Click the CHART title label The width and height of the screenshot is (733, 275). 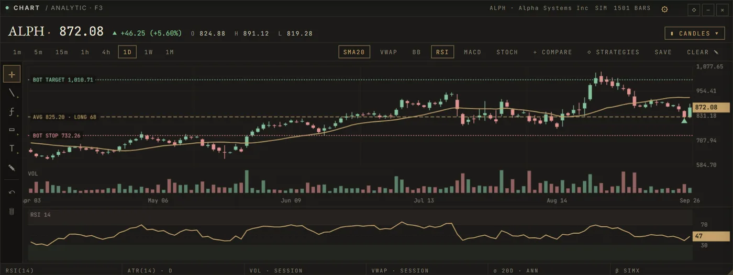pos(26,8)
